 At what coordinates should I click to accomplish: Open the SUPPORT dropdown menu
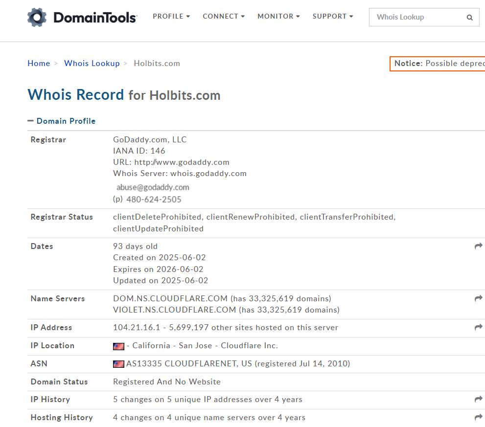pos(333,17)
